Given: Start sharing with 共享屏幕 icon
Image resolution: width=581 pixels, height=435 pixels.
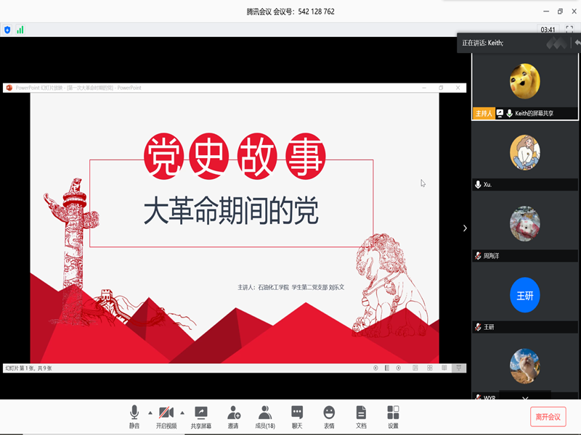Looking at the screenshot, I should tap(201, 413).
